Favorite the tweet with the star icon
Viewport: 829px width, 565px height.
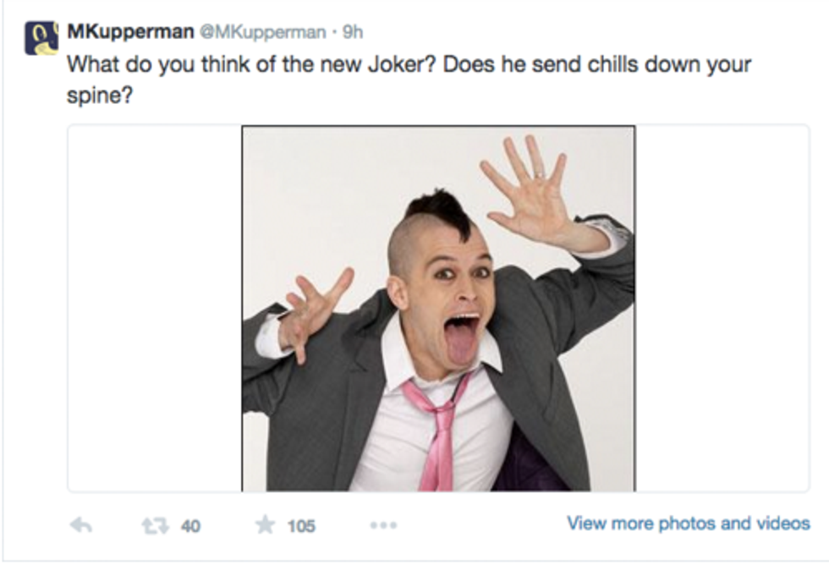pos(263,525)
